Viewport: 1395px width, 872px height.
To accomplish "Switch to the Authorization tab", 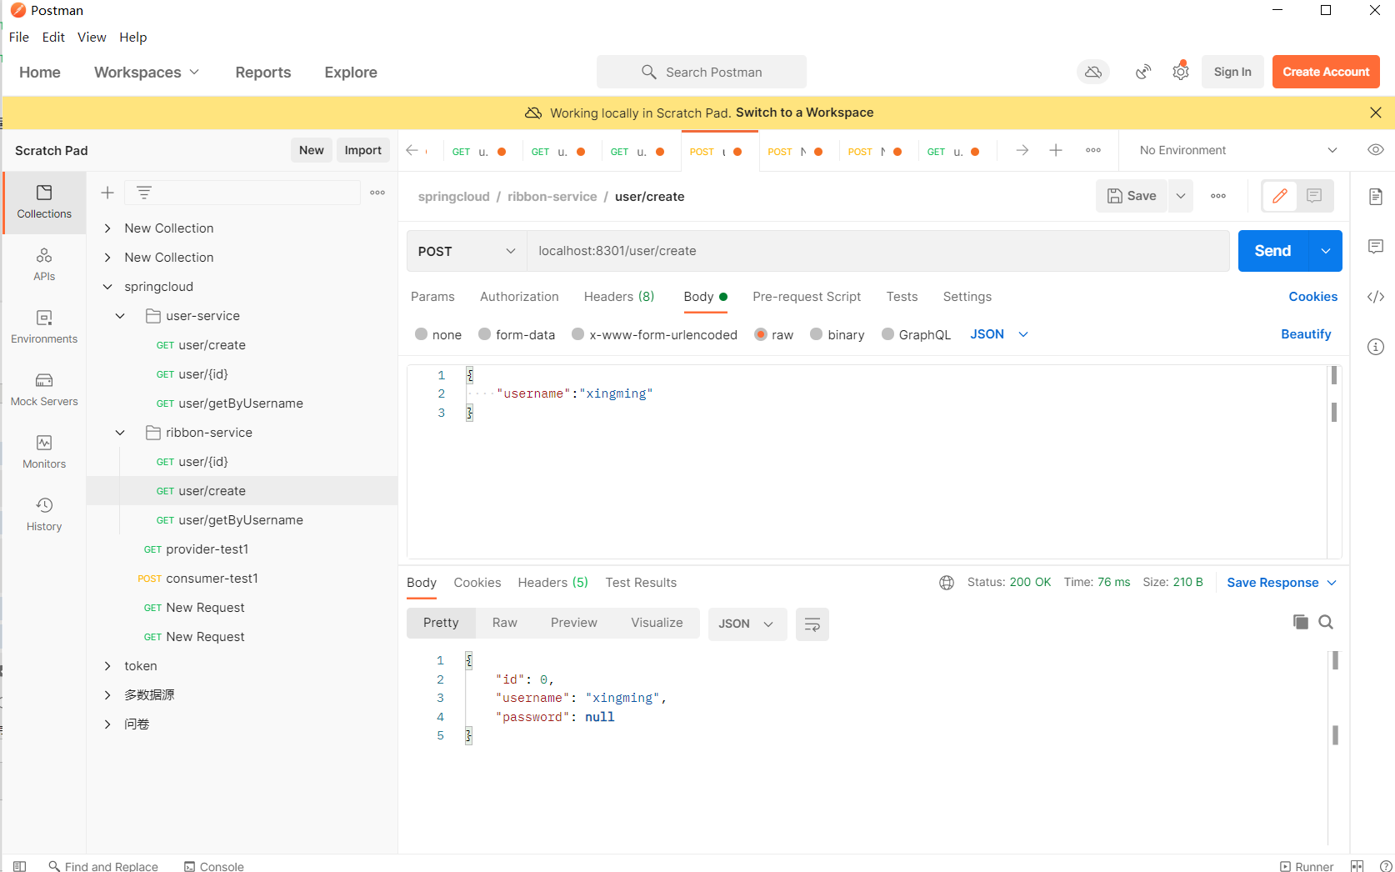I will point(519,297).
